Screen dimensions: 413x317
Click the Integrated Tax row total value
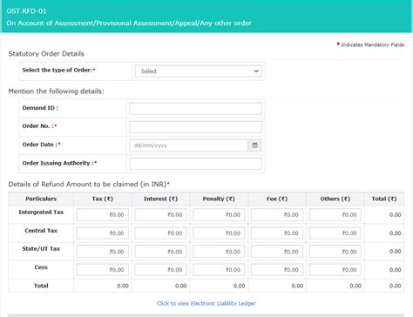(x=395, y=214)
